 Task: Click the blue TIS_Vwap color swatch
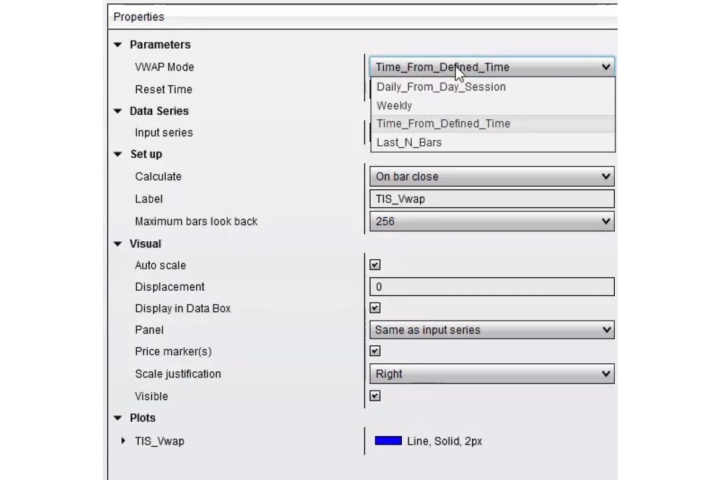[388, 441]
